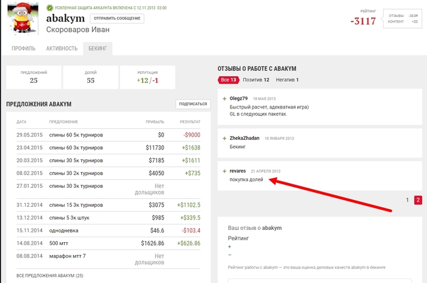Choose the minus rating option
Image resolution: width=427 pixels, height=283 pixels.
(229, 255)
